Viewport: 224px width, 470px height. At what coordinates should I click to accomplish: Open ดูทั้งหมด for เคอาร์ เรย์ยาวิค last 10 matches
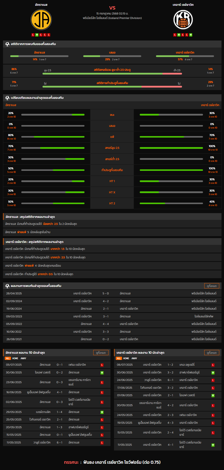pos(212,353)
